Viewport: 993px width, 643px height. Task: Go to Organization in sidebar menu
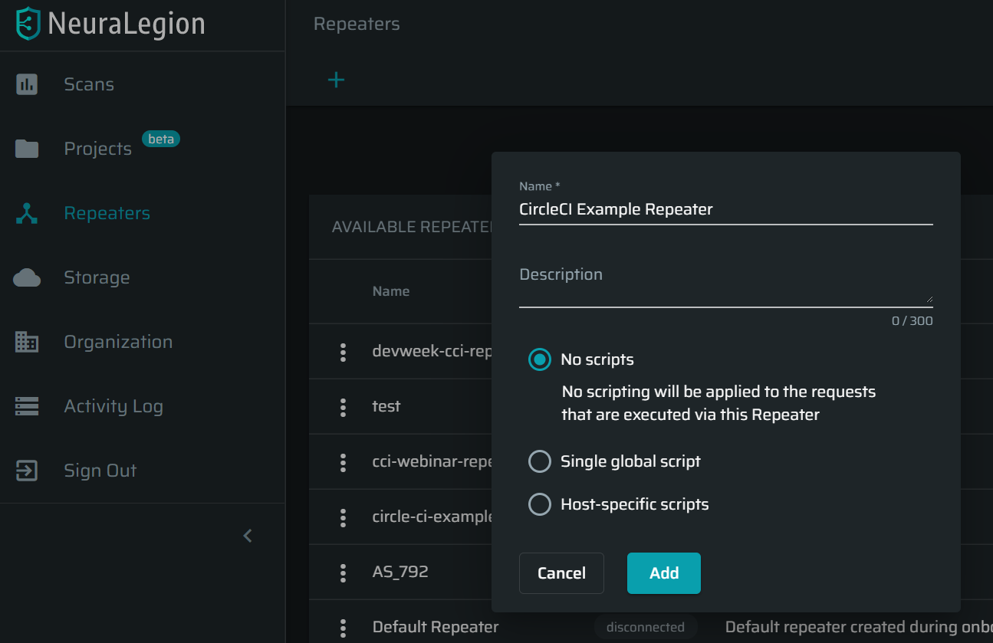click(118, 342)
